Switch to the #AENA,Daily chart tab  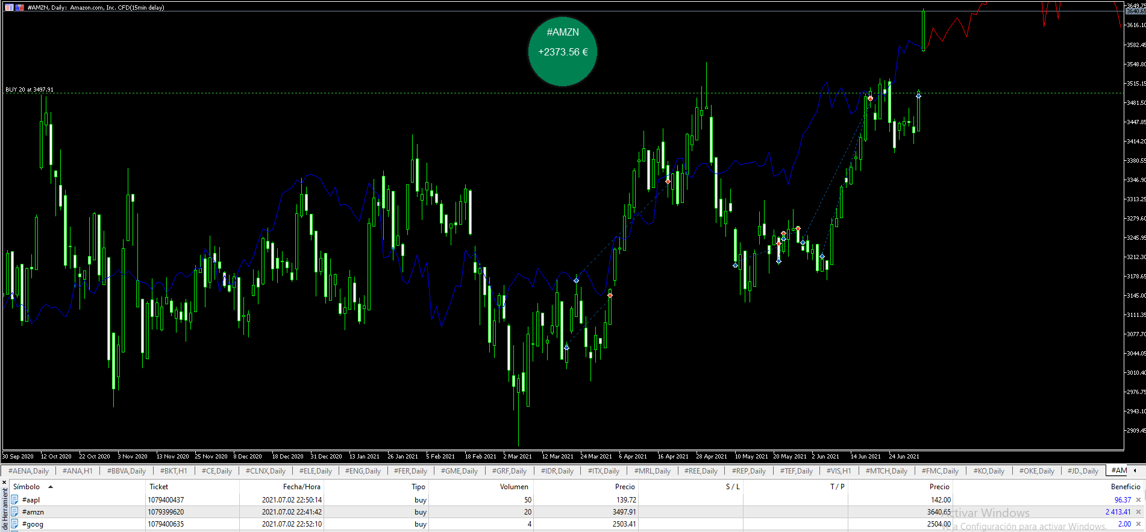coord(28,471)
